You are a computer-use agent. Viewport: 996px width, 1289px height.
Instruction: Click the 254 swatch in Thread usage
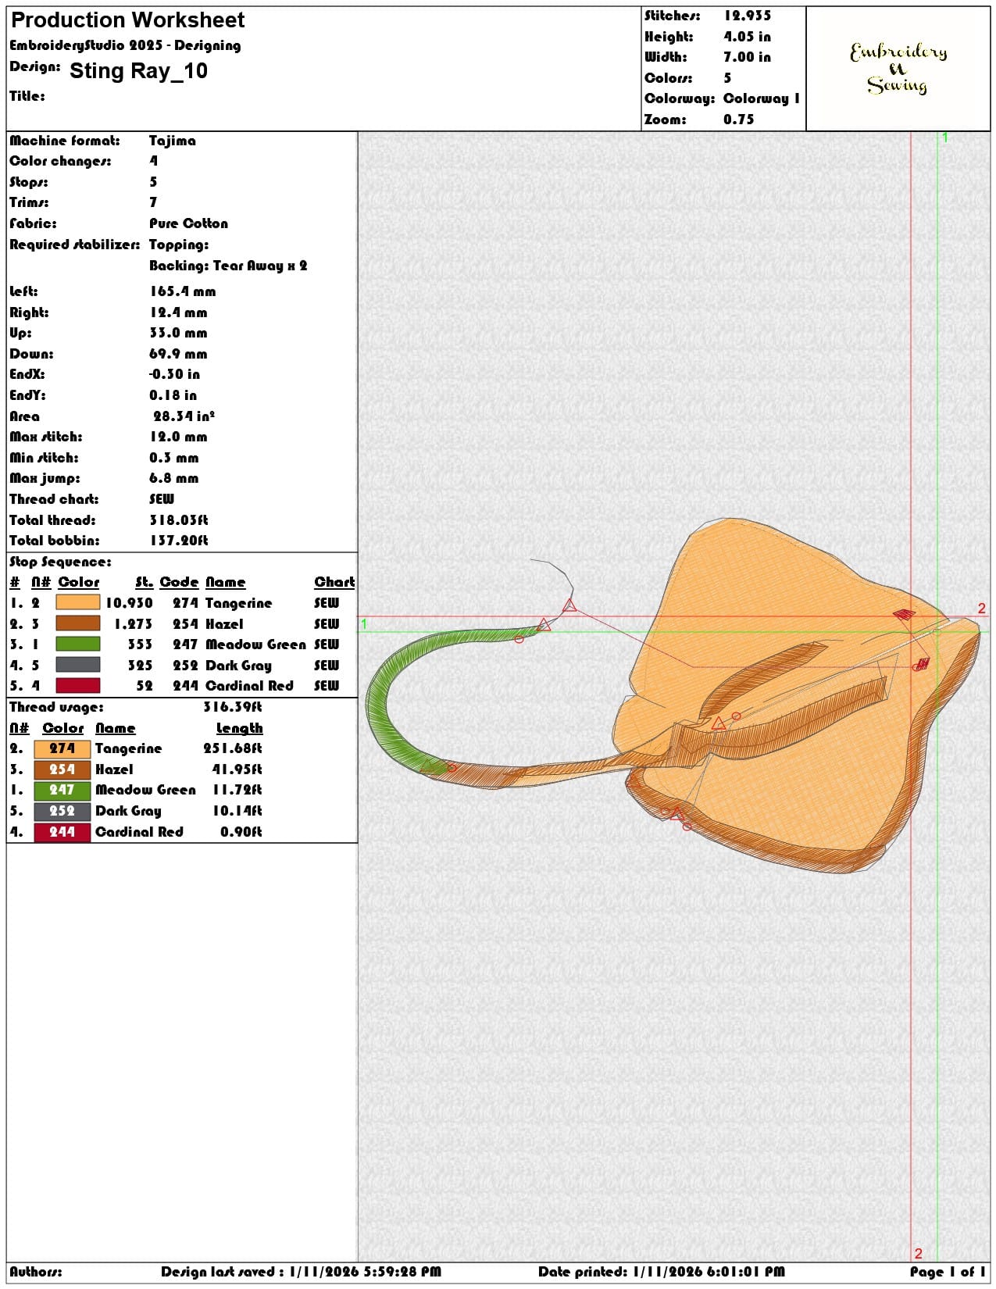tap(62, 769)
